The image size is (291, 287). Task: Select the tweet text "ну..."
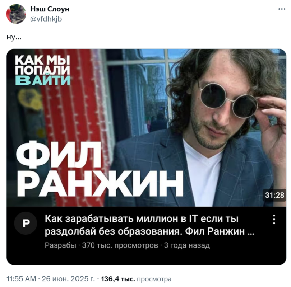(14, 37)
